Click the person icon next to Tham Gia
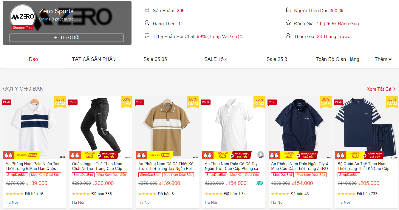The height and width of the screenshot is (210, 399). tap(288, 36)
